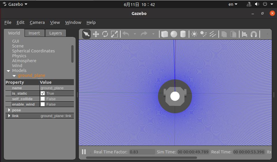Screen dimensions: 277x162
Task: Activate the rotate mode tool
Action: pyautogui.click(x=105, y=34)
